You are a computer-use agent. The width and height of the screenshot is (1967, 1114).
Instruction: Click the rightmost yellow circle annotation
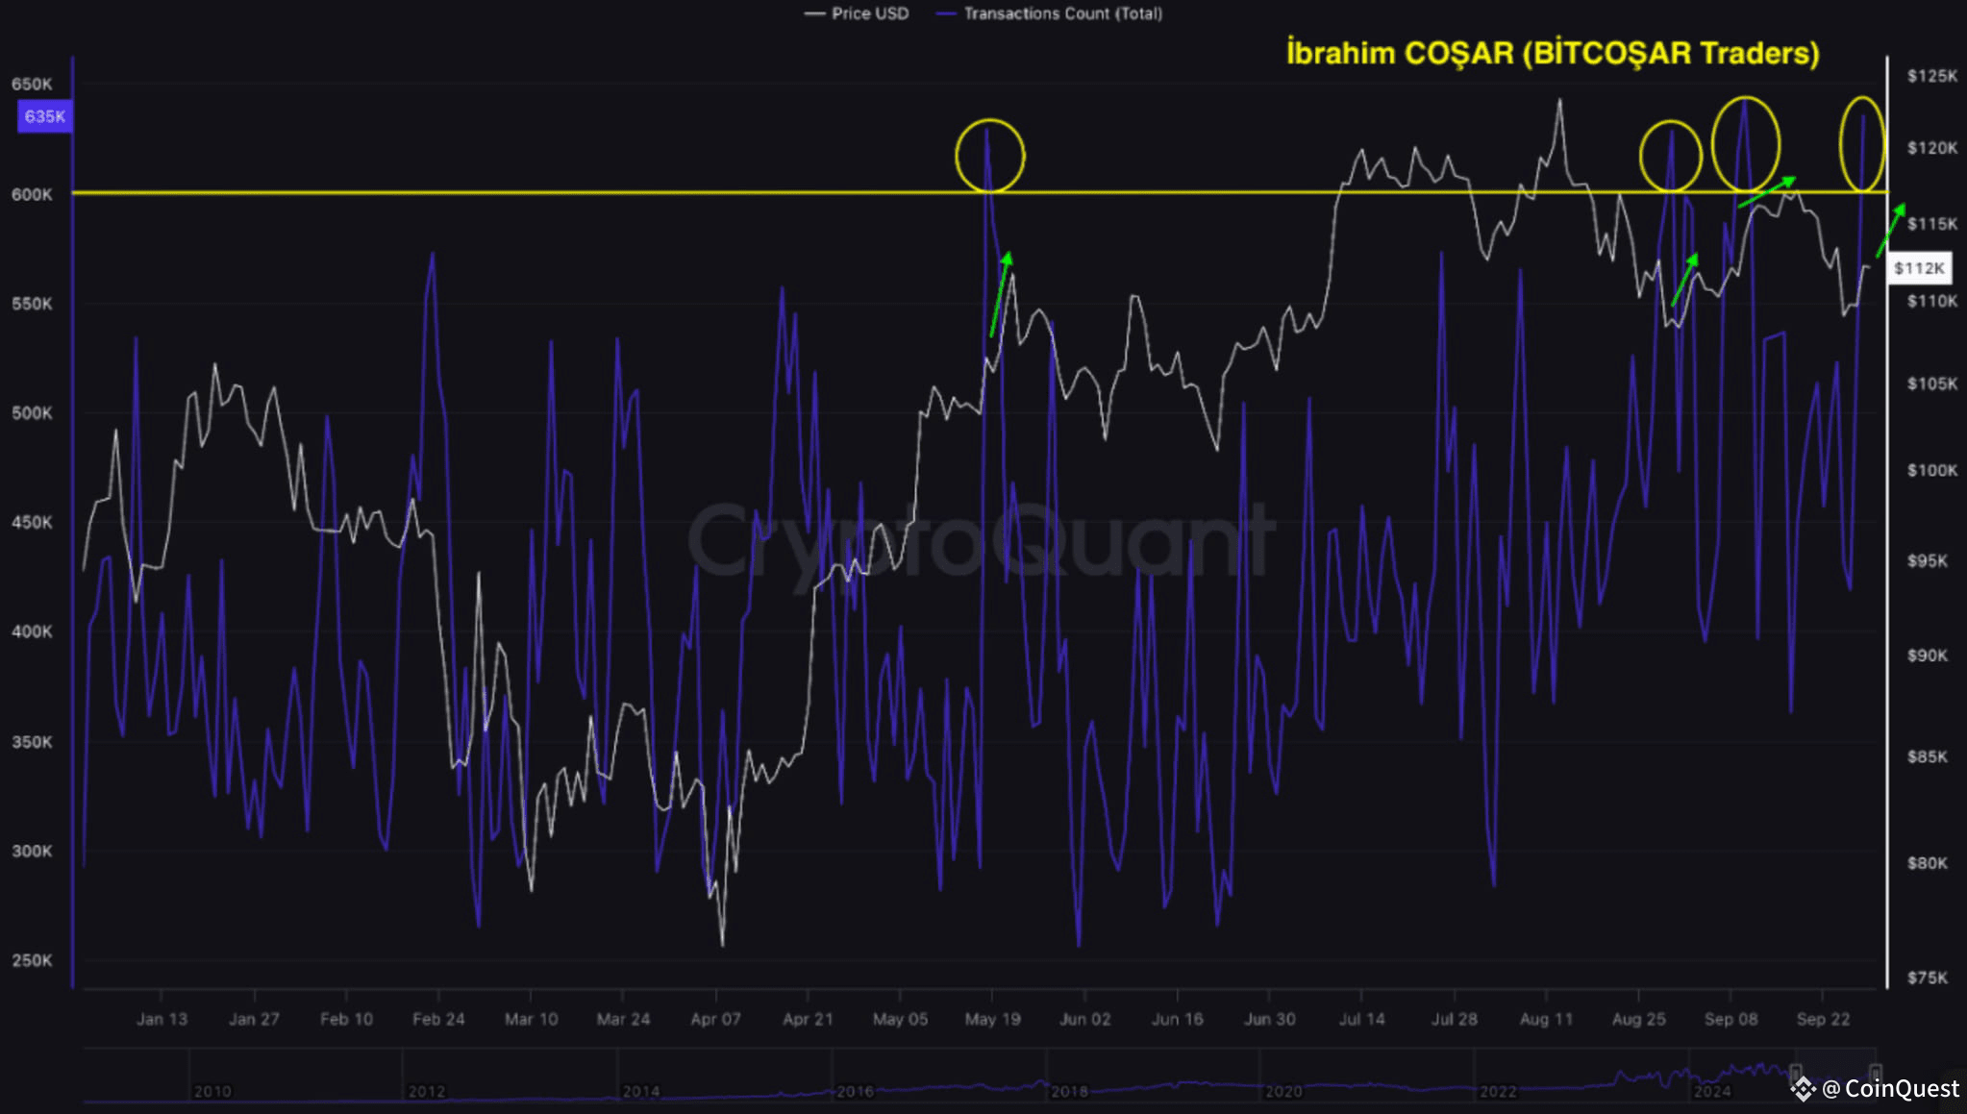click(1862, 144)
